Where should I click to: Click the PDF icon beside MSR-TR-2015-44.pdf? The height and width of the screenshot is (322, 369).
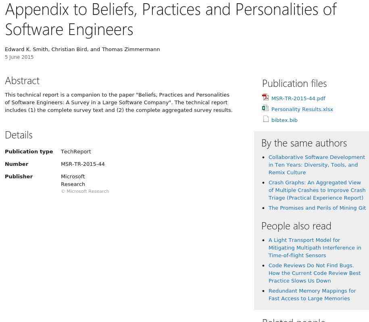coord(265,97)
